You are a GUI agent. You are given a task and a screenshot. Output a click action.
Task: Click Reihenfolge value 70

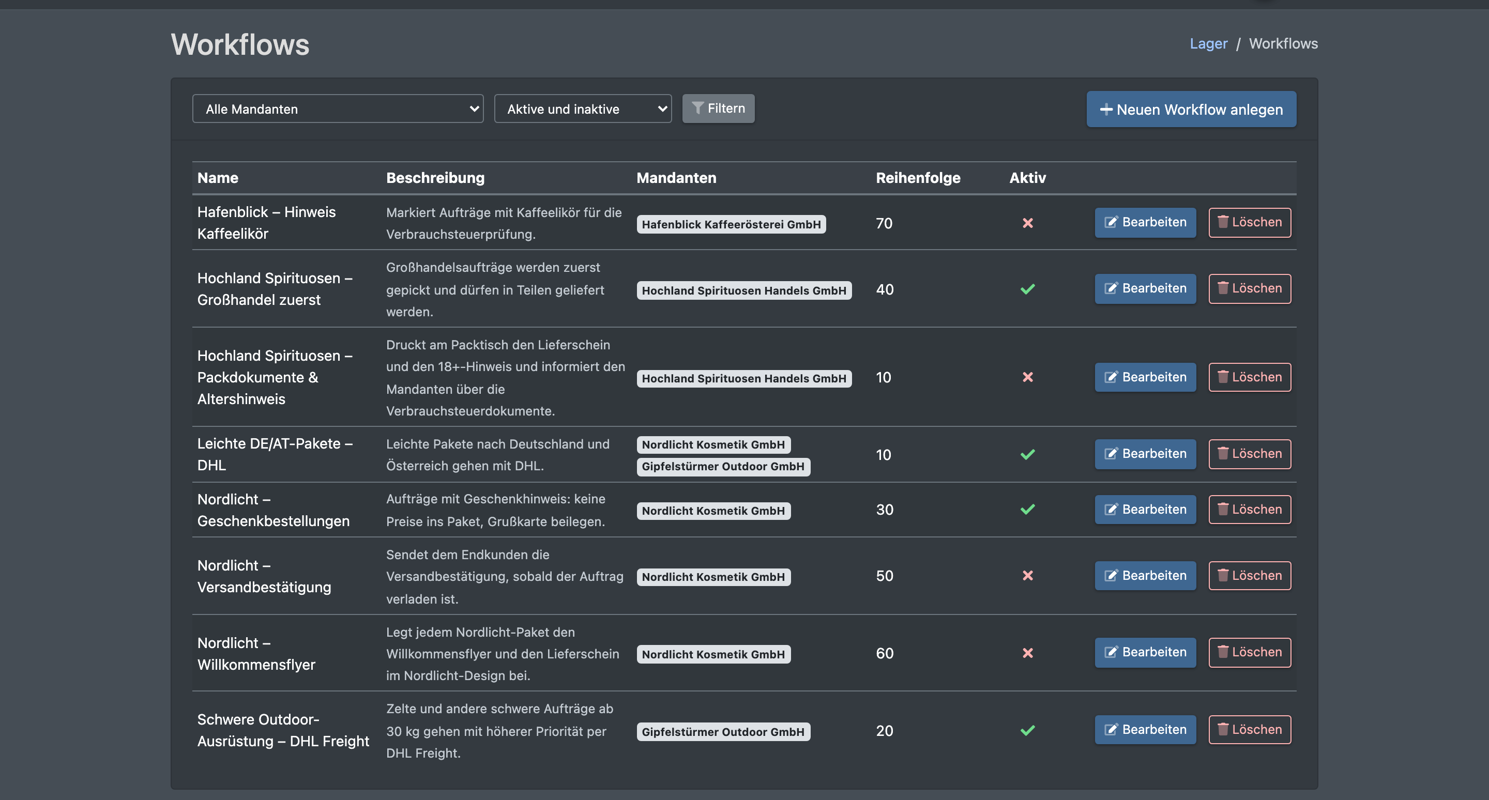[x=884, y=224]
